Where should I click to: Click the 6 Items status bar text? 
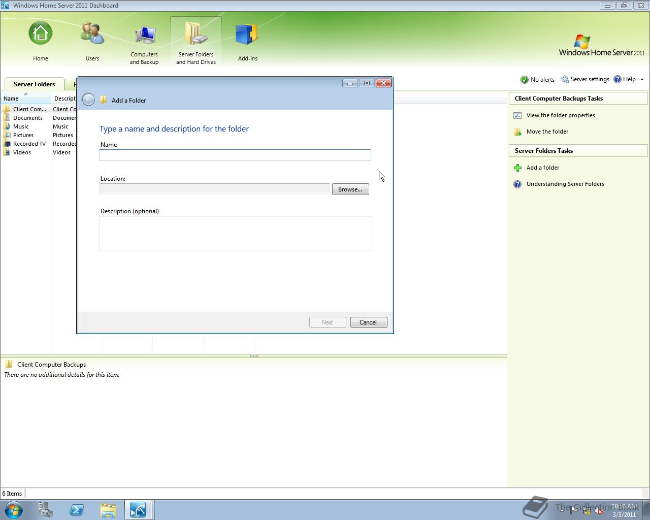[x=12, y=494]
